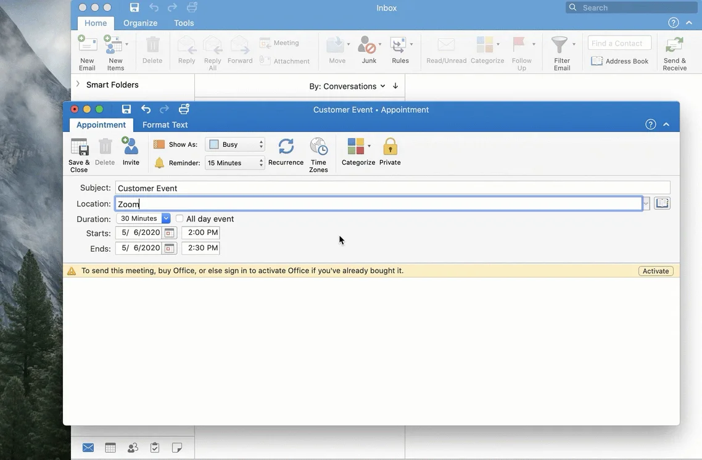702x460 pixels.
Task: Expand the Location field suggestions dropdown
Action: coord(646,203)
